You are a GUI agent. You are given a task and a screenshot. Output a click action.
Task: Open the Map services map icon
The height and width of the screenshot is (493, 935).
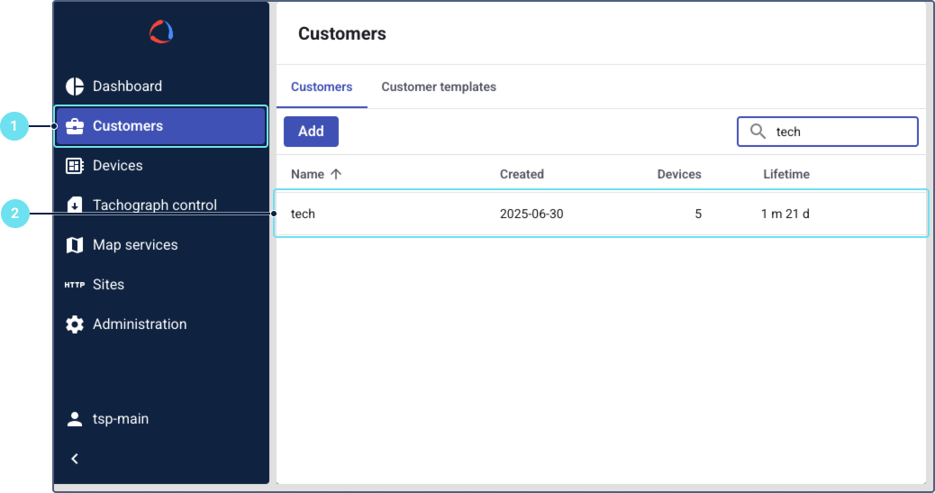click(75, 245)
